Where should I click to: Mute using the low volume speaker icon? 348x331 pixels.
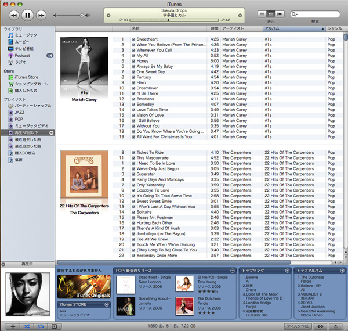[55, 15]
